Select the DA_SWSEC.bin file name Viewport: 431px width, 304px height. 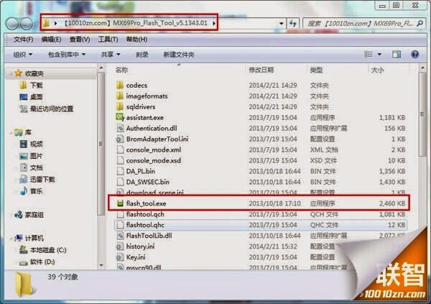(147, 182)
